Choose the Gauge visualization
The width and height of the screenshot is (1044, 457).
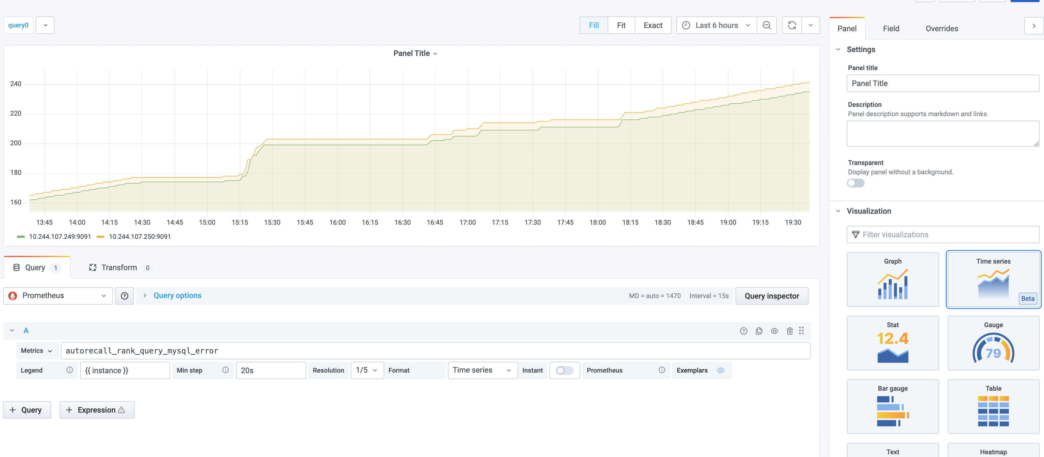993,343
